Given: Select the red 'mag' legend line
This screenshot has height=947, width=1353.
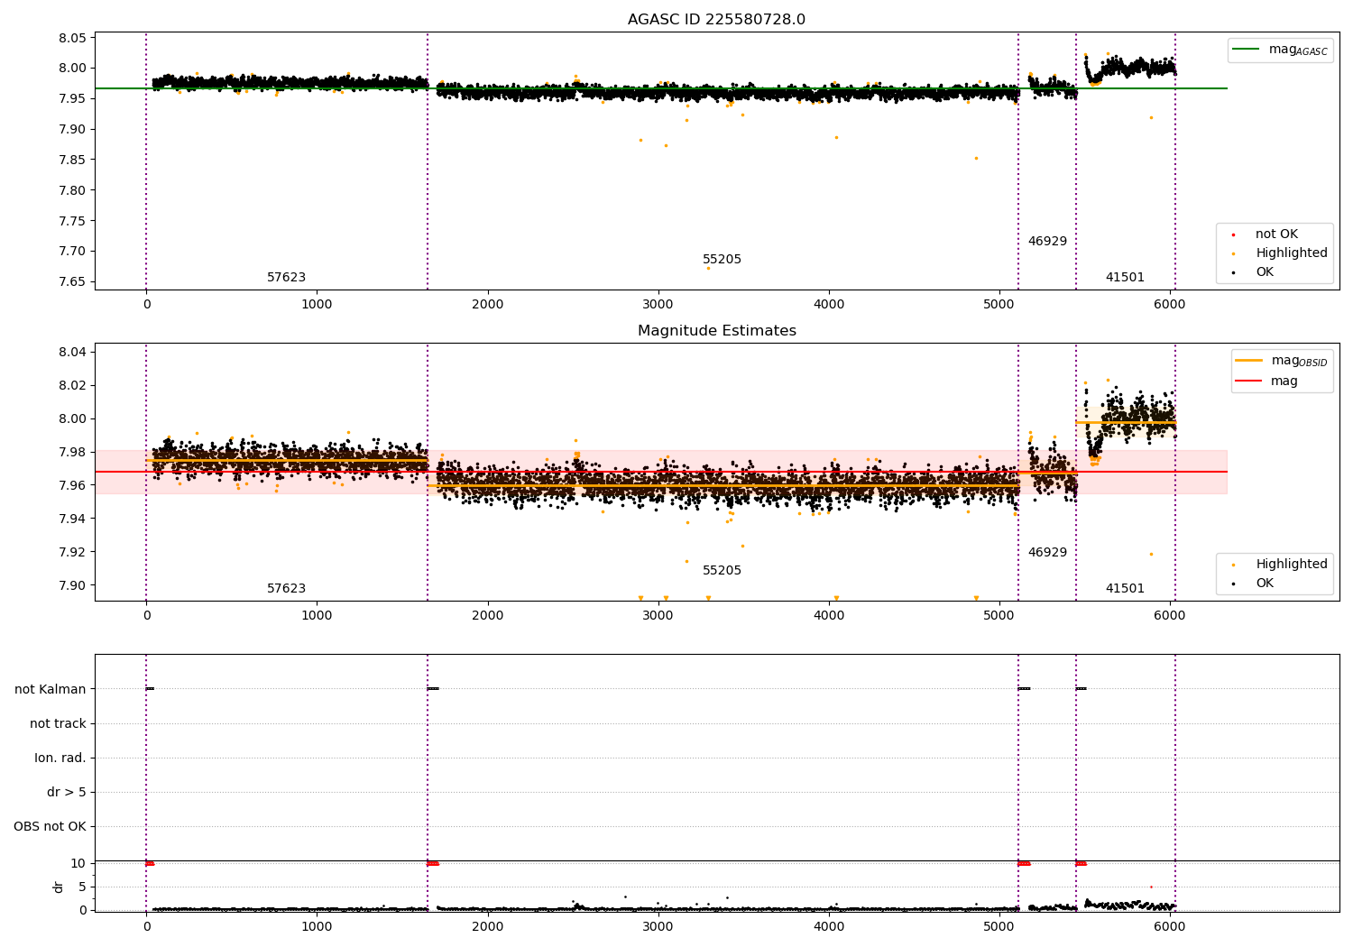Looking at the screenshot, I should pyautogui.click(x=1248, y=382).
